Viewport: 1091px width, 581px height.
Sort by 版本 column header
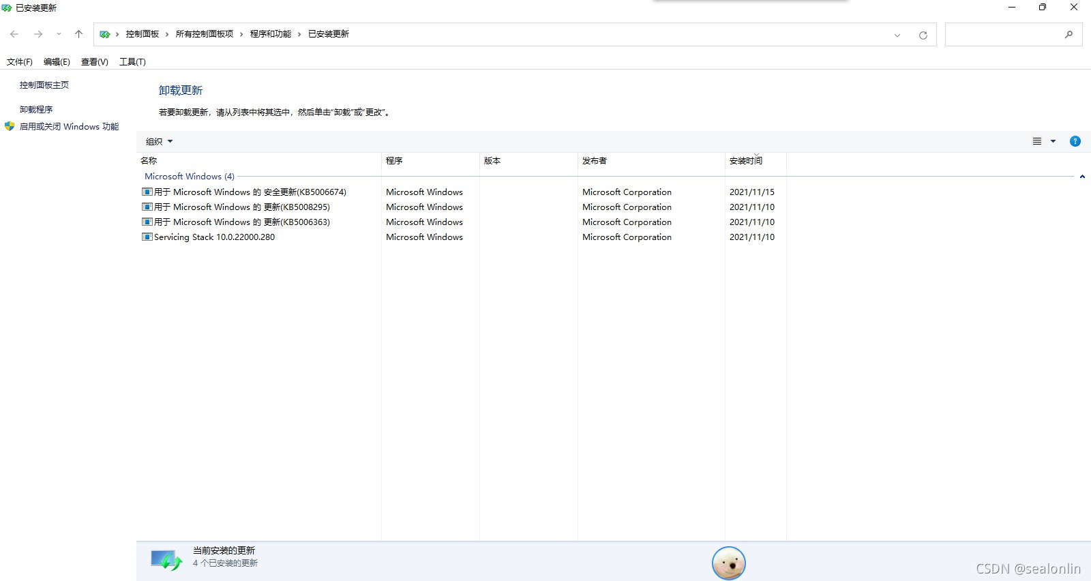tap(528, 161)
